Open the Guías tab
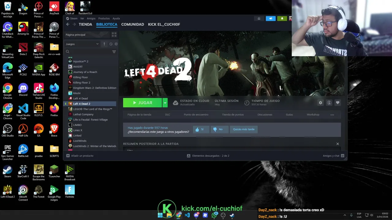The width and height of the screenshot is (392, 220). pyautogui.click(x=289, y=115)
